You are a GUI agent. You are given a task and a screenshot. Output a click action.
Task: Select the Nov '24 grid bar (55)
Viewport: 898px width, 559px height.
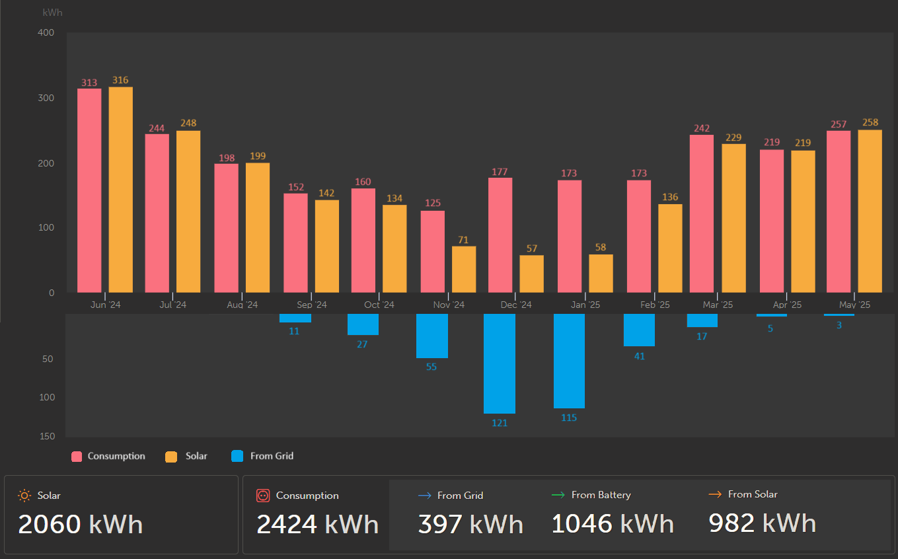point(432,336)
